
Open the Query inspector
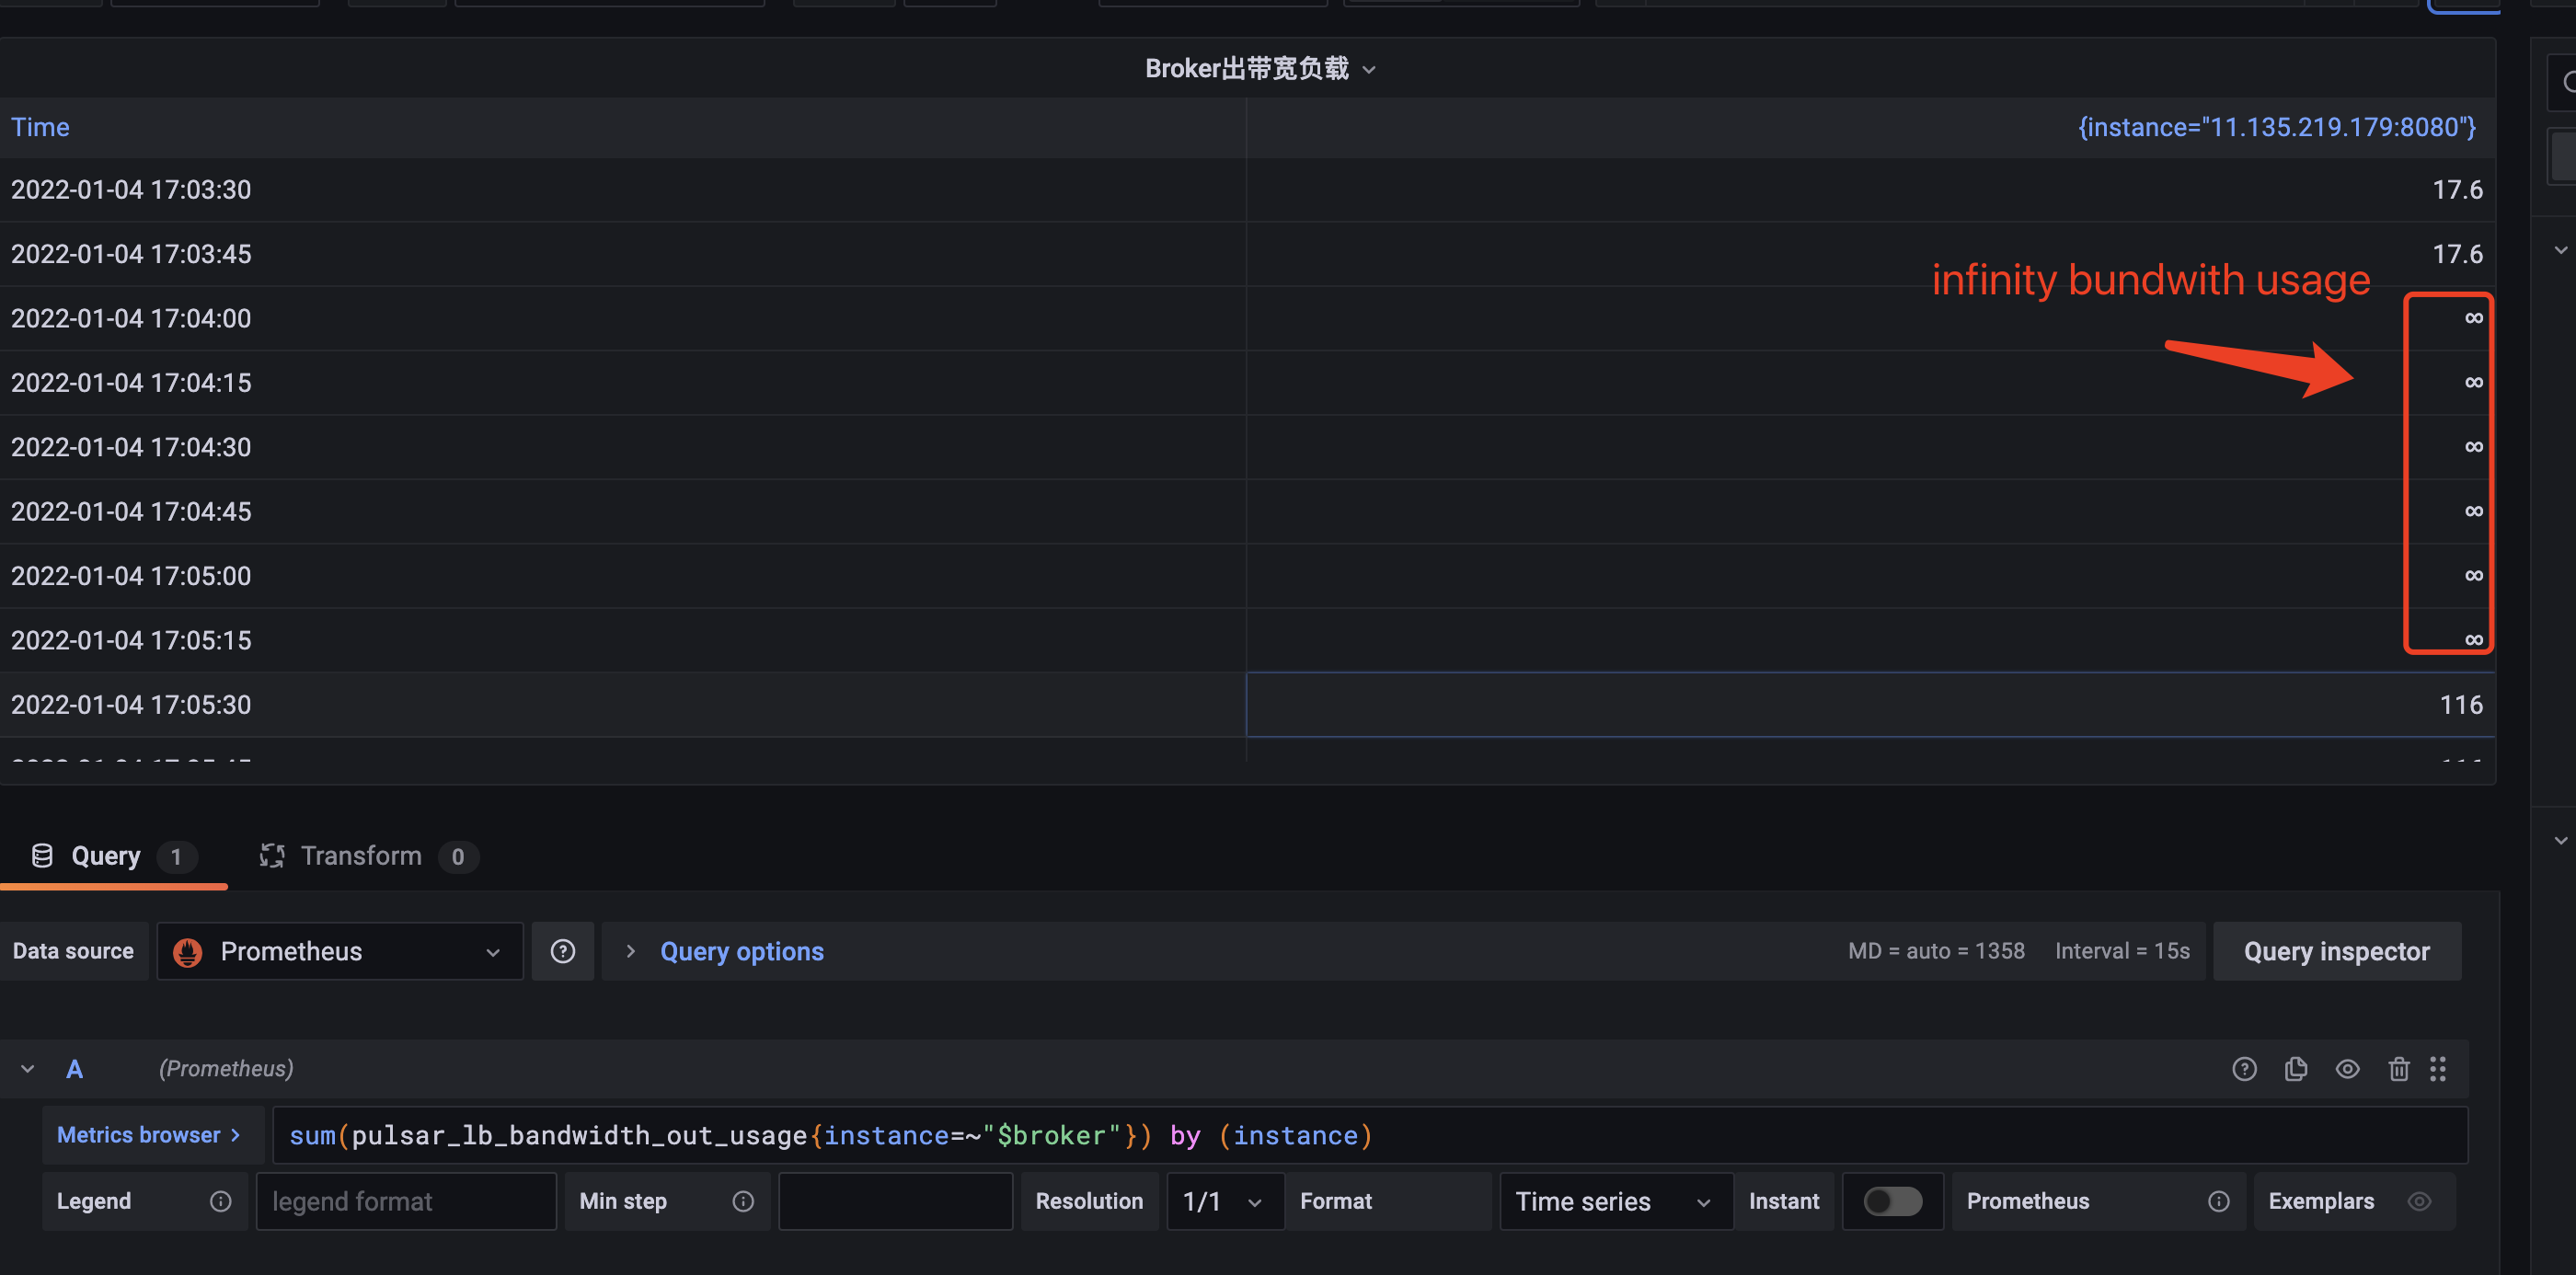coord(2335,951)
